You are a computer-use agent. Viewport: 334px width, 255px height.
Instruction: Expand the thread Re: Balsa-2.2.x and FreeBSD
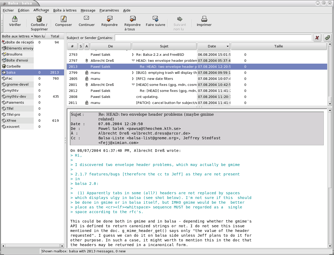tap(133, 54)
